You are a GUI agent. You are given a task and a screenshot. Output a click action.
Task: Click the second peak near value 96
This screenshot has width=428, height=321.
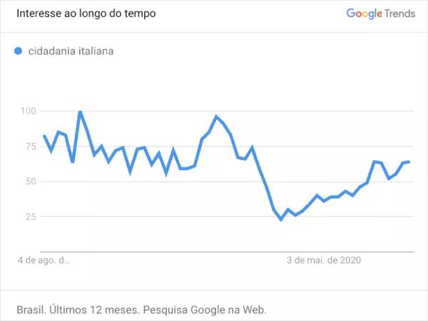pos(216,117)
